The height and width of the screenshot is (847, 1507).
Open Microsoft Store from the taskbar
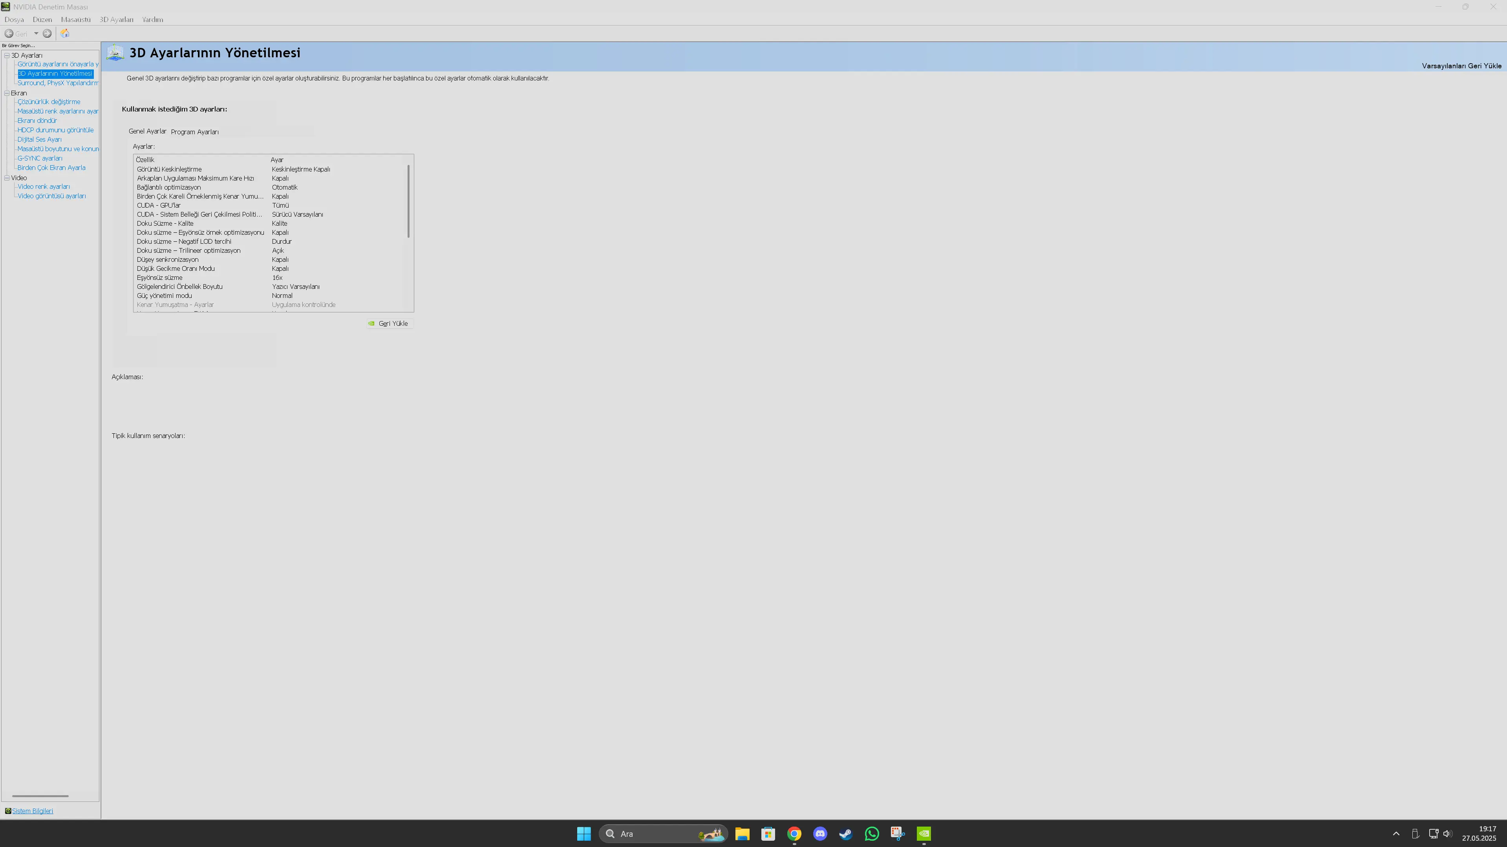pos(768,834)
